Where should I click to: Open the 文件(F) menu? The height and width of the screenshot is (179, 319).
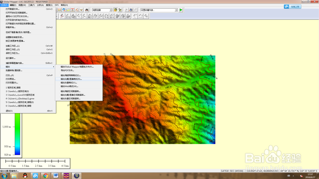click(4, 5)
